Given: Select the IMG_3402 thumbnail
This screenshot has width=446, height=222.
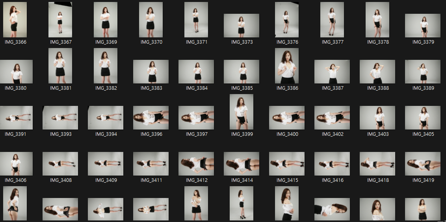Looking at the screenshot, I should [332, 118].
